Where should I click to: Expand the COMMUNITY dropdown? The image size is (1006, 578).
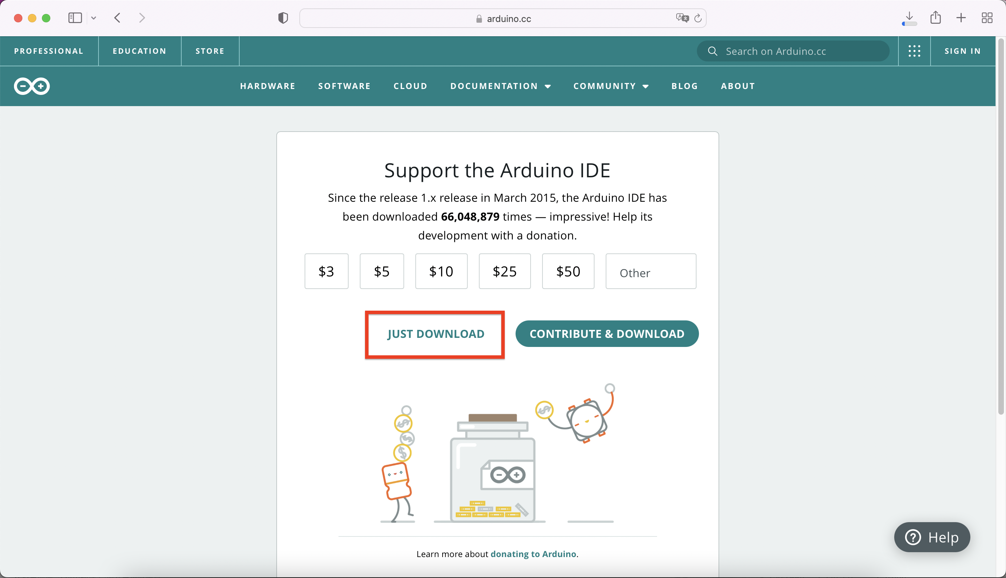click(x=611, y=86)
